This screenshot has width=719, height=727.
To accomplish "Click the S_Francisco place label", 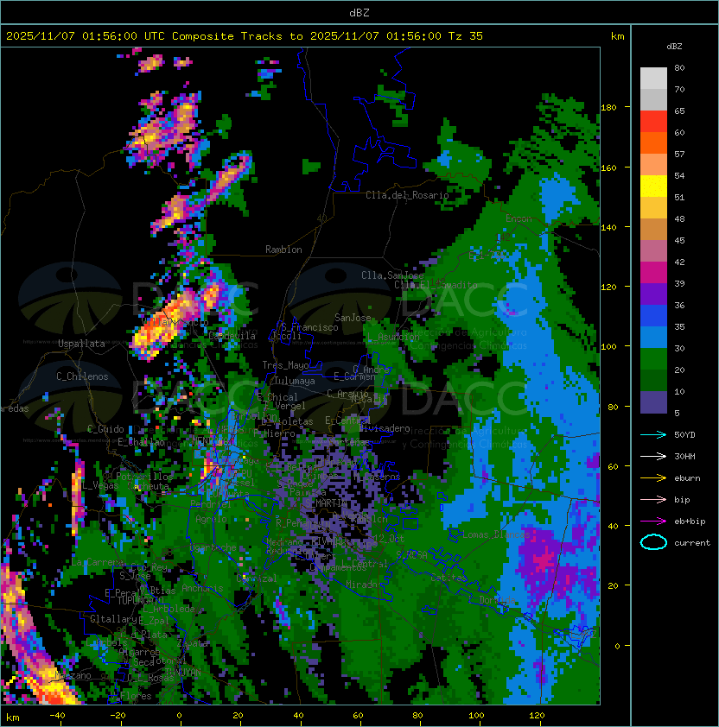I will click(x=309, y=327).
